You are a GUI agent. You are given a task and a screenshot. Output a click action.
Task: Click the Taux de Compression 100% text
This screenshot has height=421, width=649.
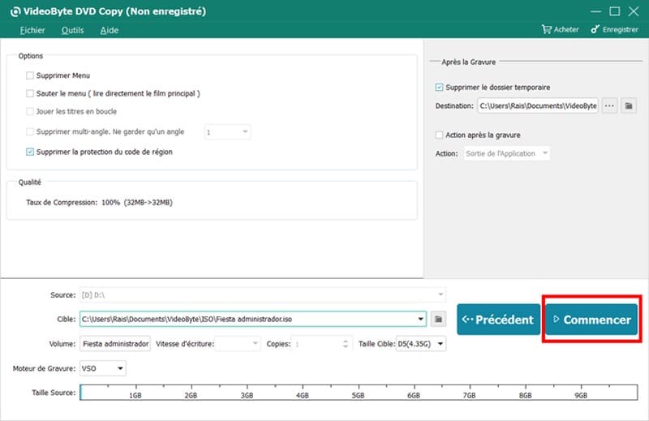99,203
